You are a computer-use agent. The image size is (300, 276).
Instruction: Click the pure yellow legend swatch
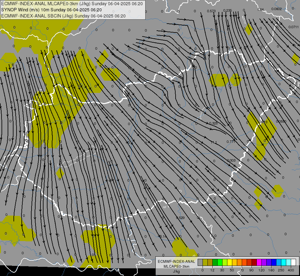(x=230, y=262)
